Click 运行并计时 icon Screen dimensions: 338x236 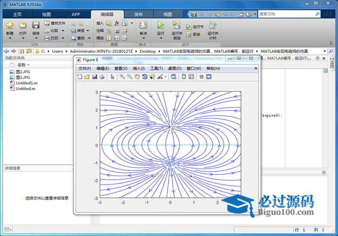pos(213,25)
